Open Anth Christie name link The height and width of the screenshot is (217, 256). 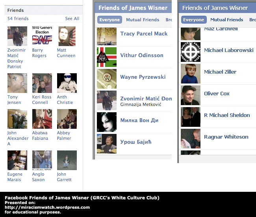pyautogui.click(x=65, y=100)
